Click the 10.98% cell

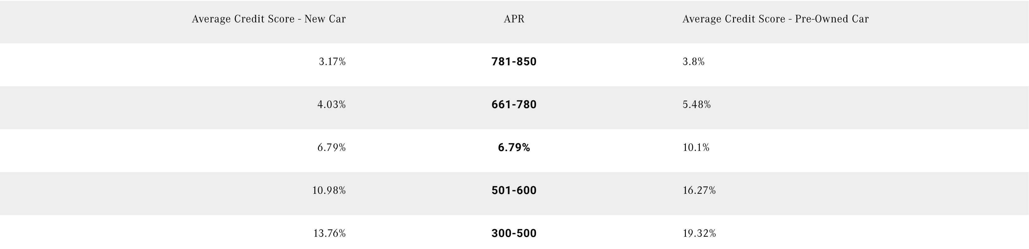[329, 190]
